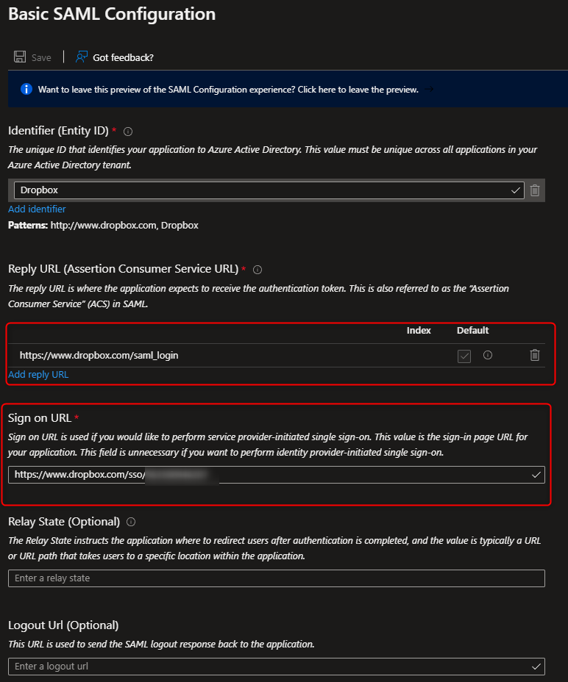This screenshot has width=568, height=682.
Task: Show the info tooltip for Relay State
Action: (131, 522)
